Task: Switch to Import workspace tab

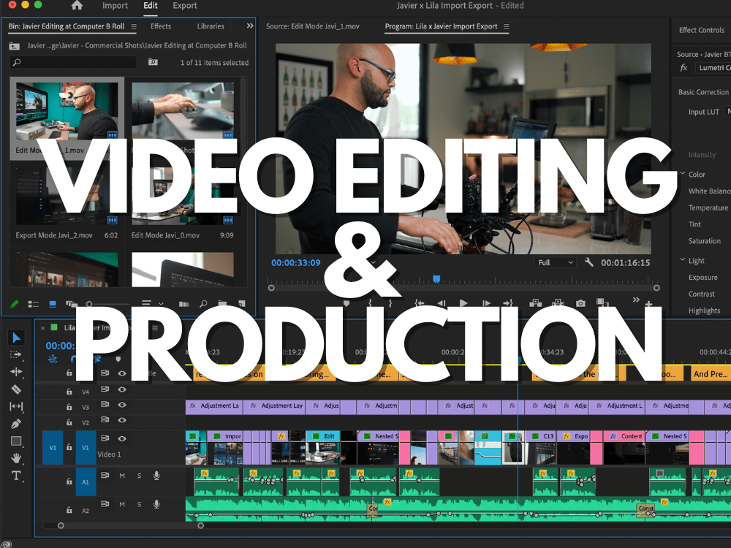Action: point(115,6)
